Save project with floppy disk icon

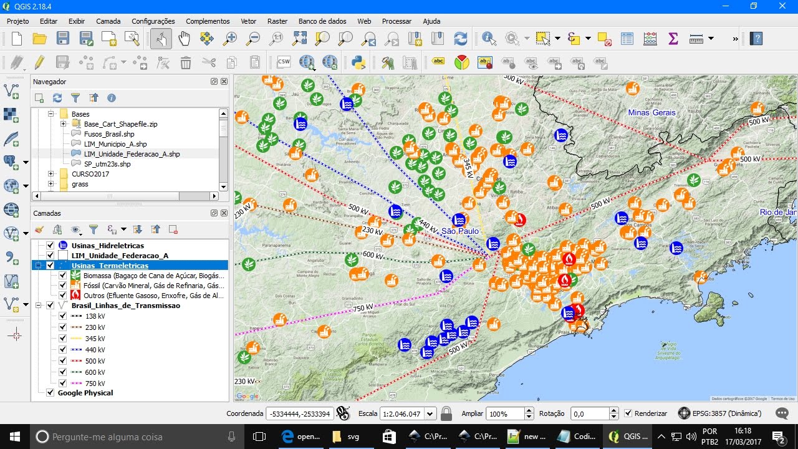[63, 39]
